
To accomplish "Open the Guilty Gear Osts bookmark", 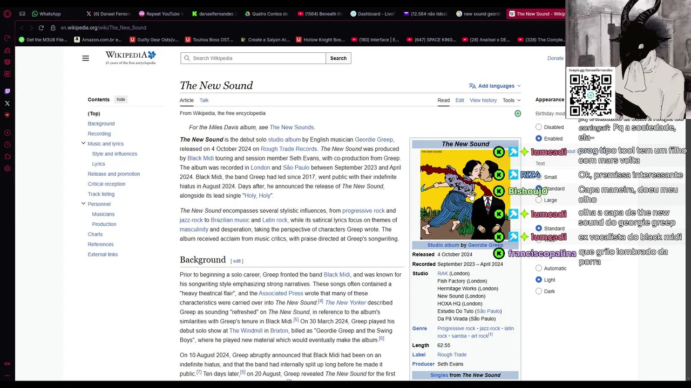I will [154, 39].
